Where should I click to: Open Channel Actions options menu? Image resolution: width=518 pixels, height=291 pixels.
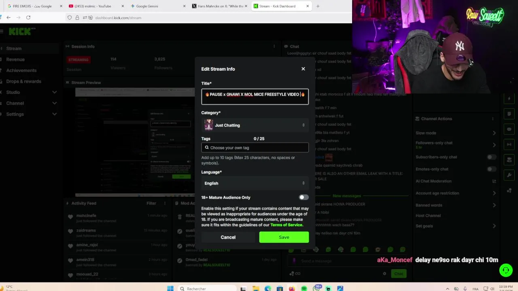pos(493,119)
